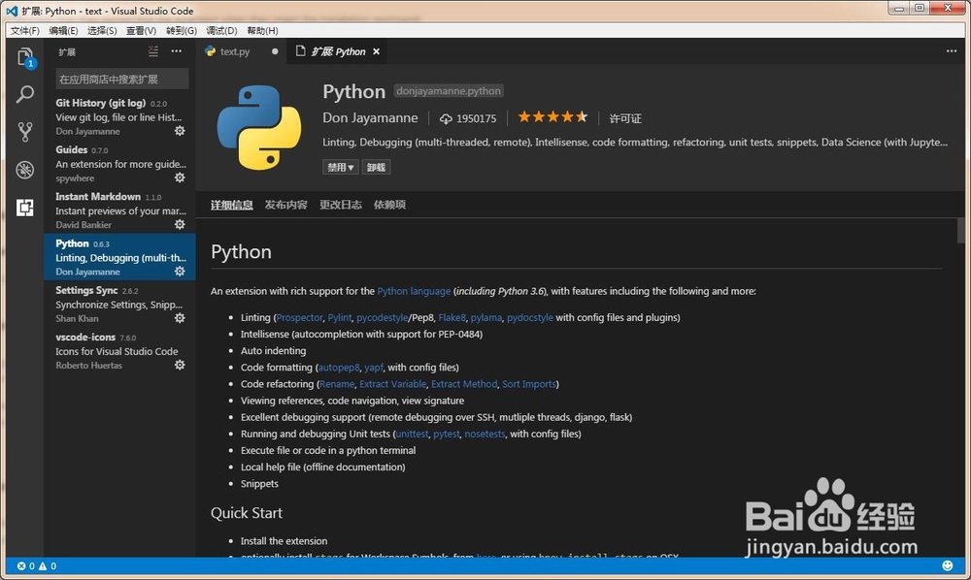Open the Rename refactoring link
The height and width of the screenshot is (580, 971).
(x=337, y=384)
